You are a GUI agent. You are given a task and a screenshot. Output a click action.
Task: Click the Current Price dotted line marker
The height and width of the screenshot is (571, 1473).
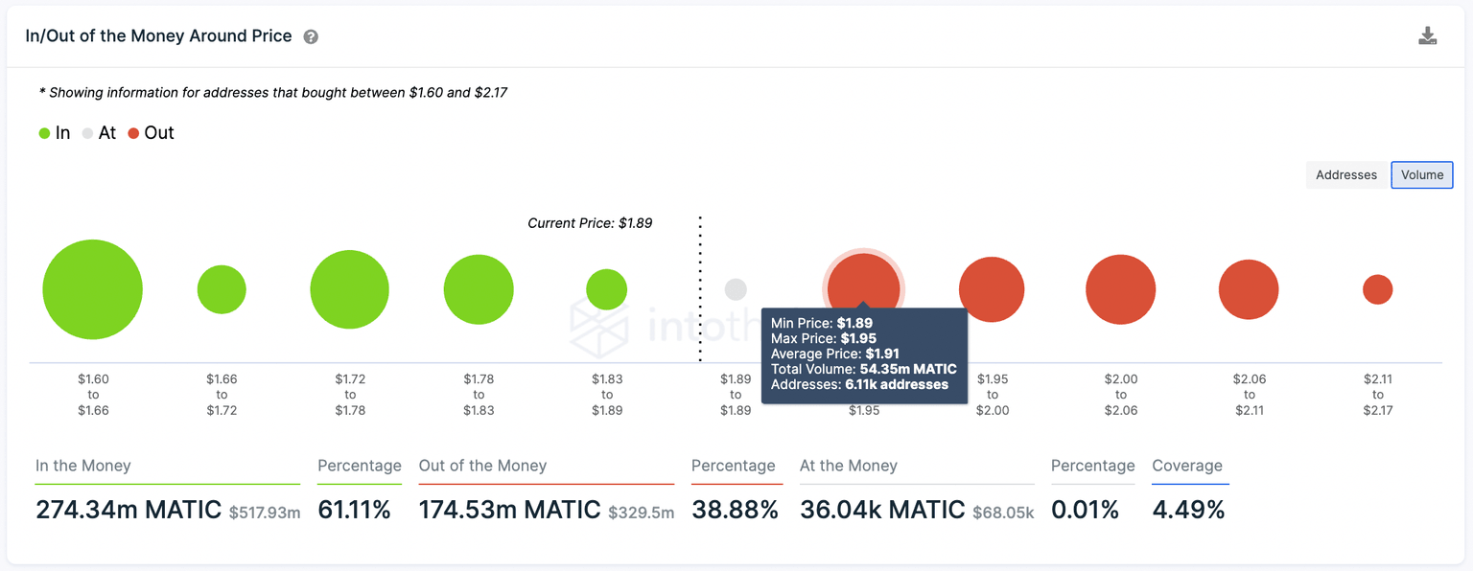pos(700,287)
